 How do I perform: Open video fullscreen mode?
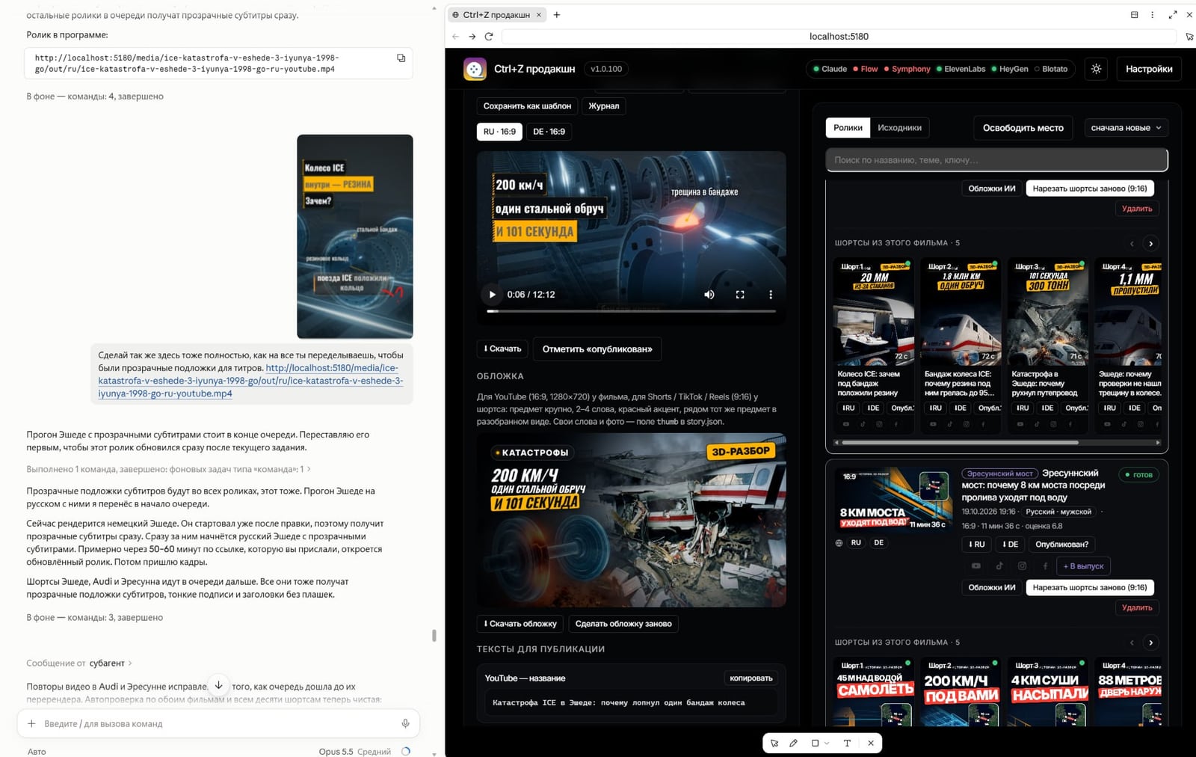click(740, 295)
